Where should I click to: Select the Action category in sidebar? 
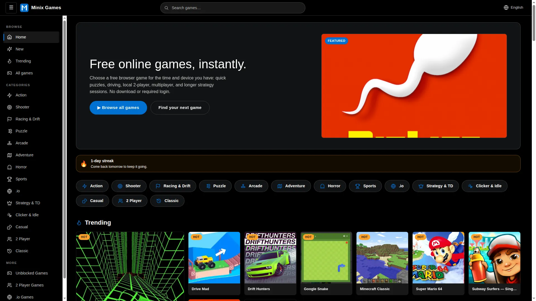(31, 95)
